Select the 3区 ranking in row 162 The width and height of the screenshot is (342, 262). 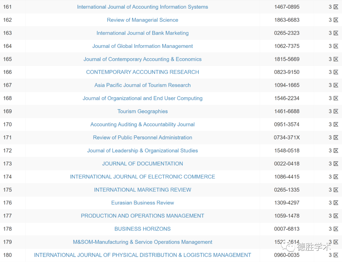coord(333,20)
